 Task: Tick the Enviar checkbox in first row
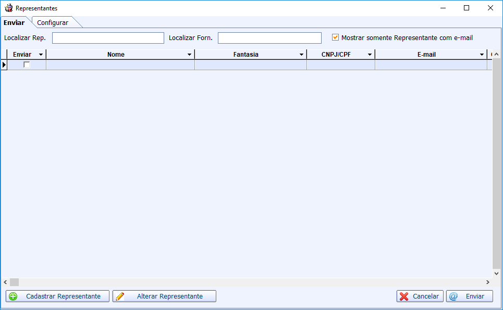pos(27,65)
